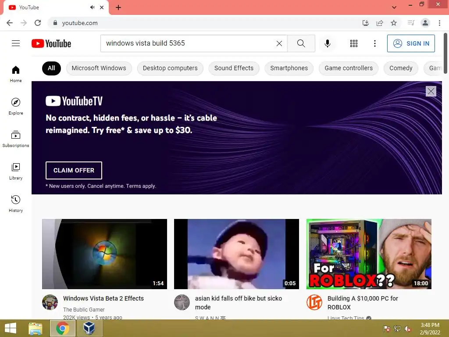
Task: Open asian kid falls off bike thumbnail
Action: point(236,254)
